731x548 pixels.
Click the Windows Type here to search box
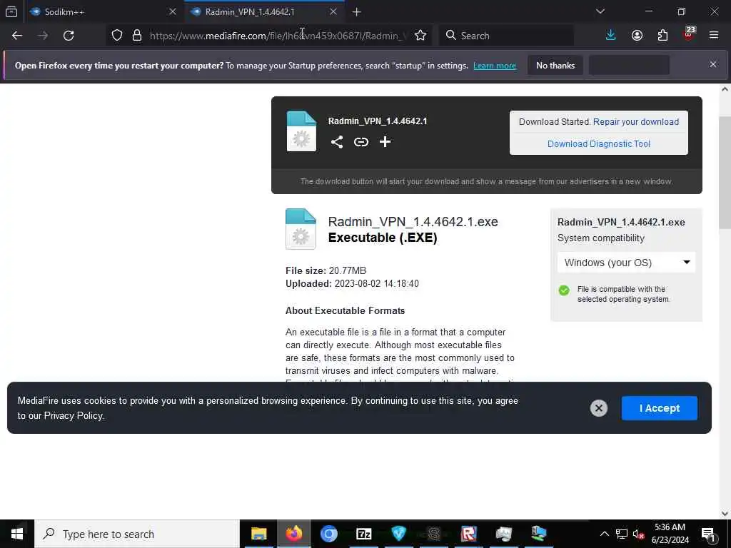[136, 534]
